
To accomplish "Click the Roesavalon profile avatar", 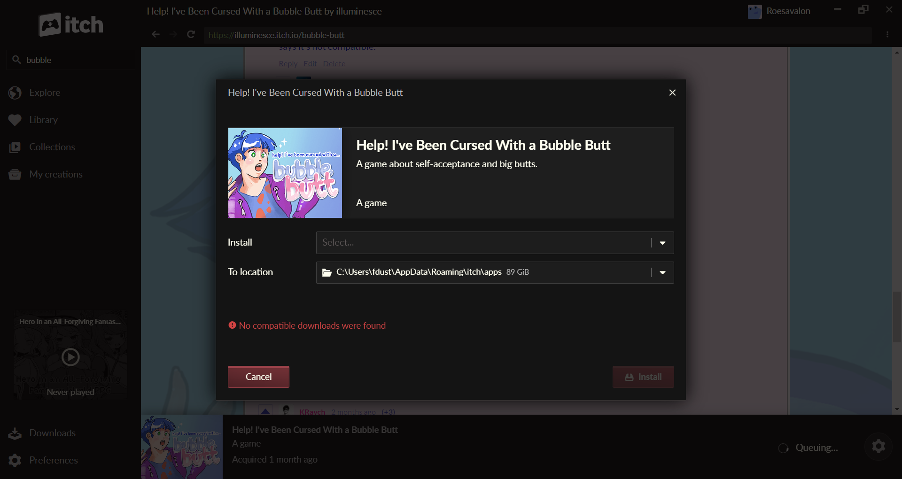I will coord(755,11).
